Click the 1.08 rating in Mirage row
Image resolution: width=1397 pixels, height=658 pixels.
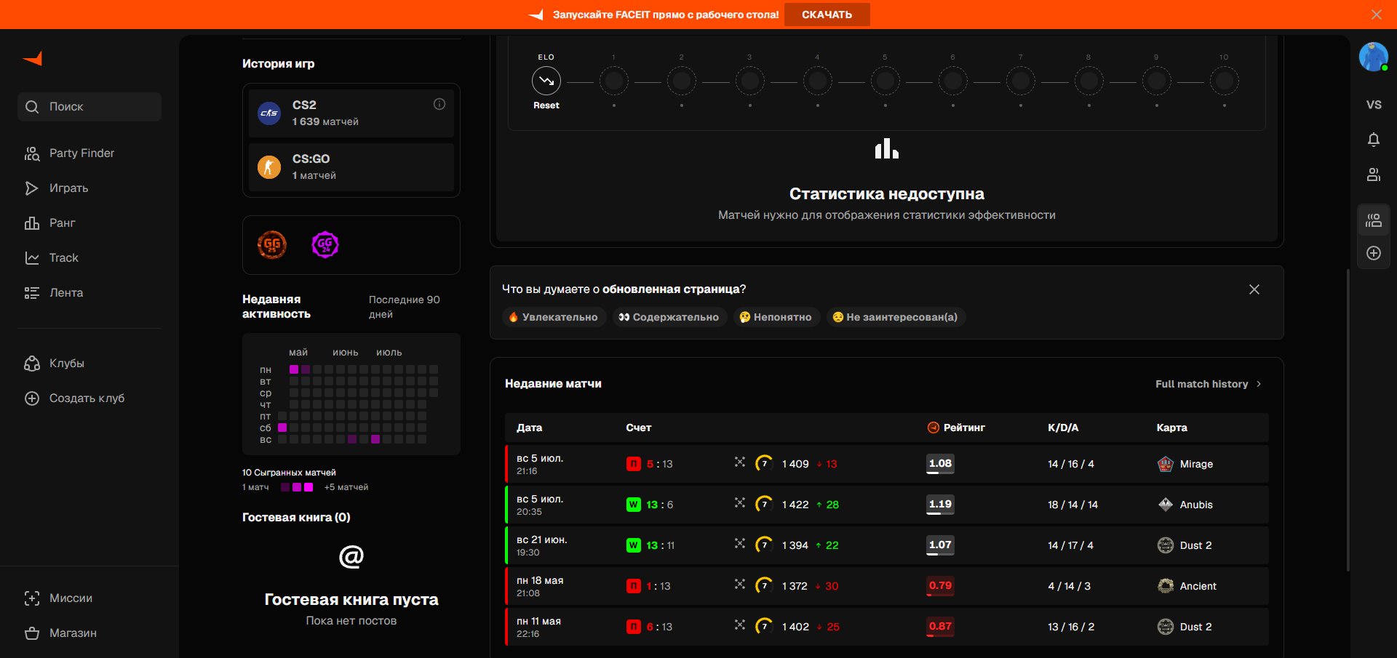[940, 464]
